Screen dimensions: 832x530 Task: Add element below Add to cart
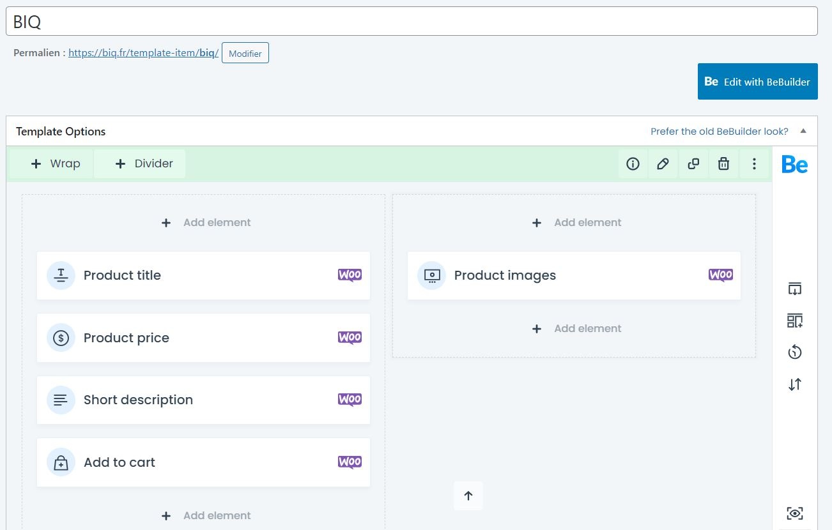[206, 515]
